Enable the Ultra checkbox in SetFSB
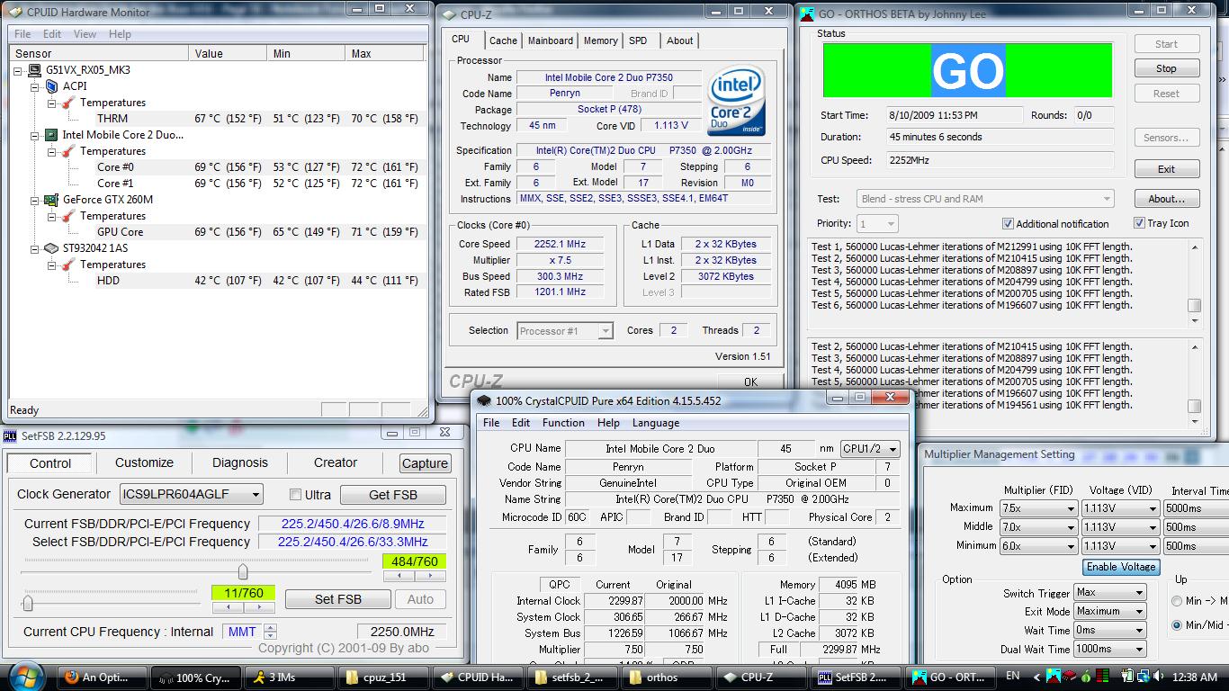The width and height of the screenshot is (1229, 691). pos(295,495)
